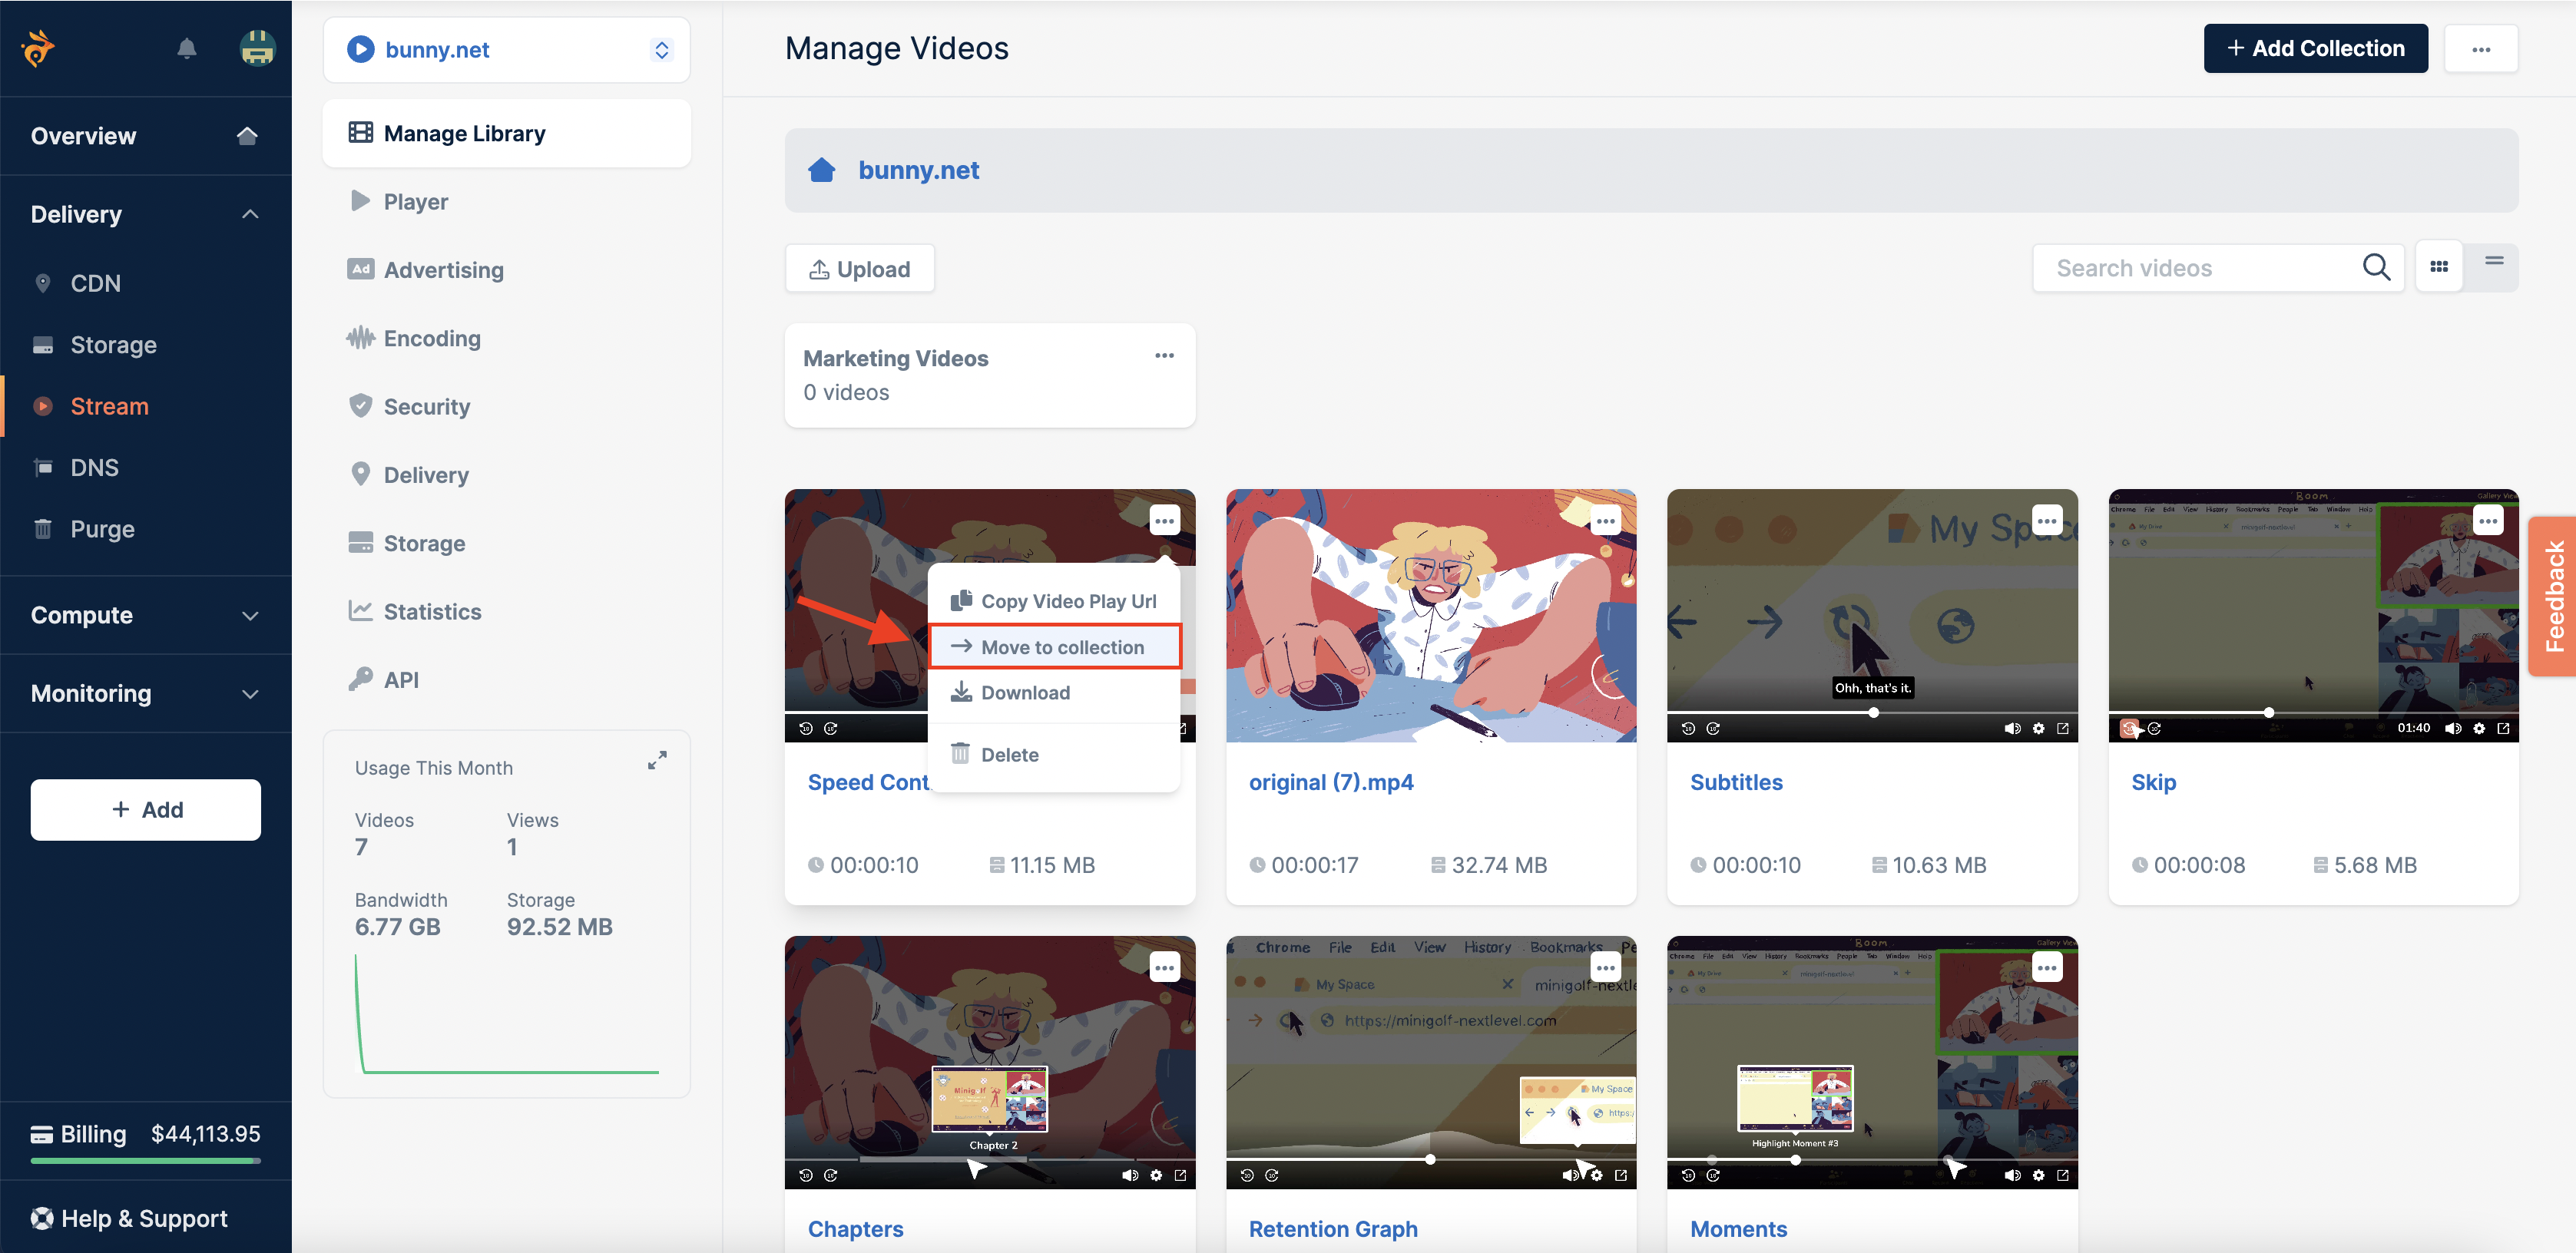Open options on original (7).mp4 thumbnail
This screenshot has height=1253, width=2576.
(1605, 521)
